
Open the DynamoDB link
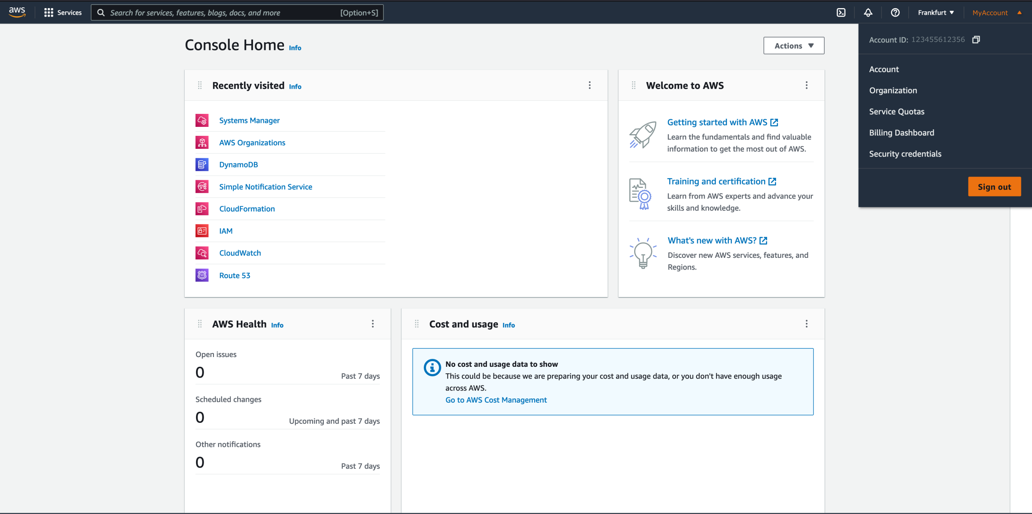(x=238, y=164)
